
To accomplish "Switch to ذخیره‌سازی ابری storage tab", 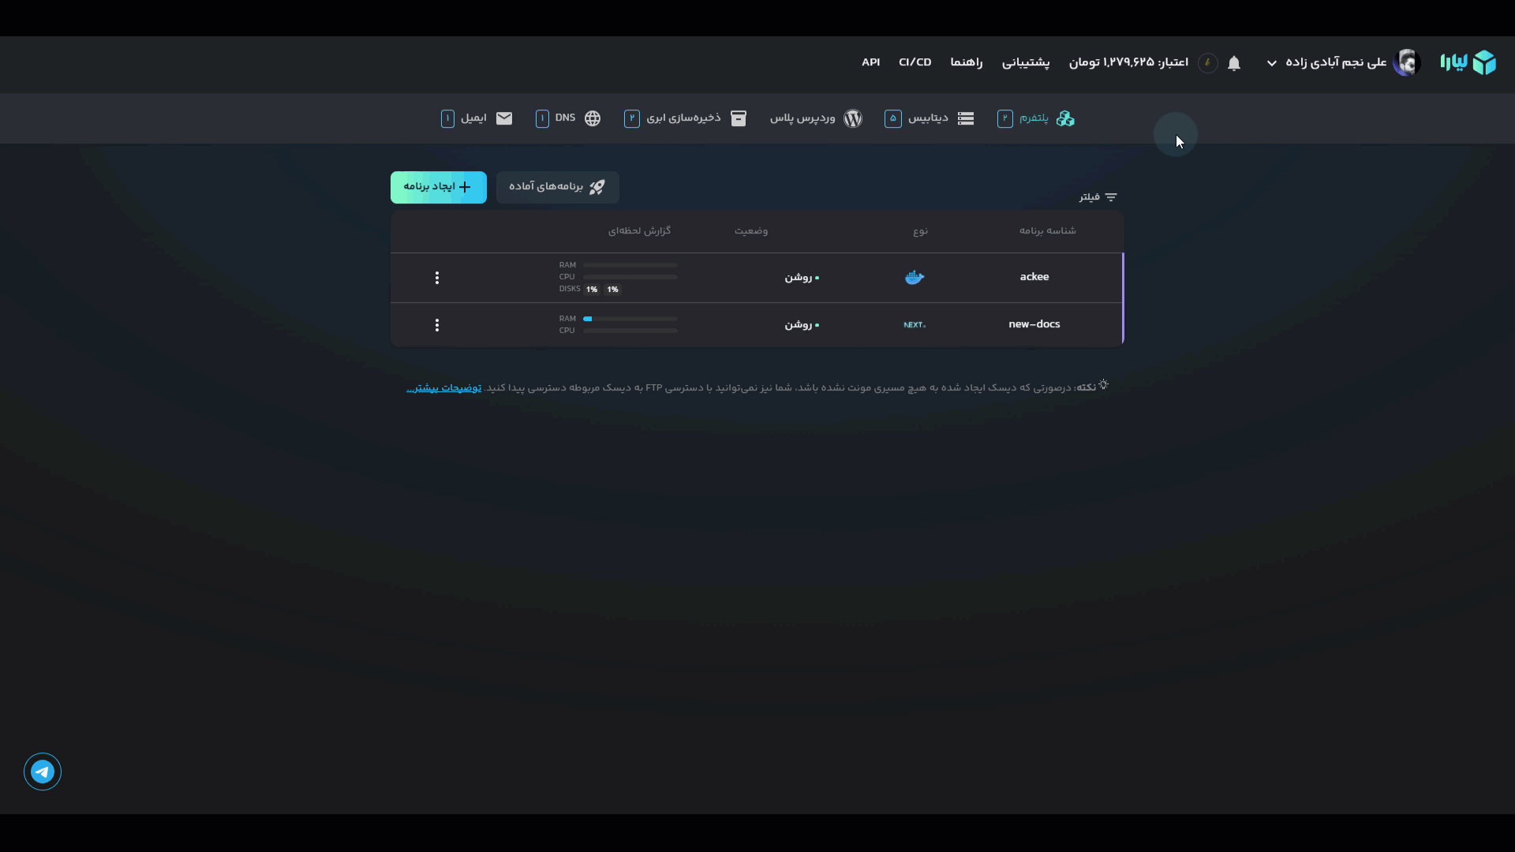I will [685, 118].
